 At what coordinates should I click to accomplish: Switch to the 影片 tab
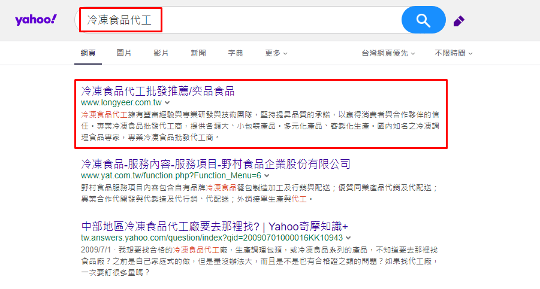coord(161,53)
